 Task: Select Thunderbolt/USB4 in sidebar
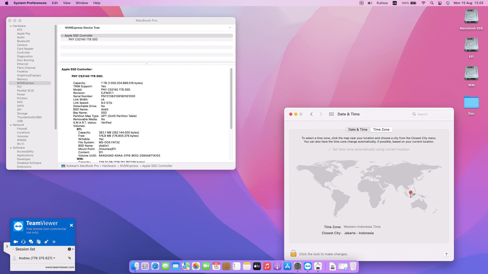(x=29, y=117)
